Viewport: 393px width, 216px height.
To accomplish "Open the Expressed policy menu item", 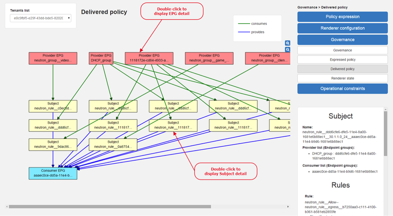I will coord(343,60).
